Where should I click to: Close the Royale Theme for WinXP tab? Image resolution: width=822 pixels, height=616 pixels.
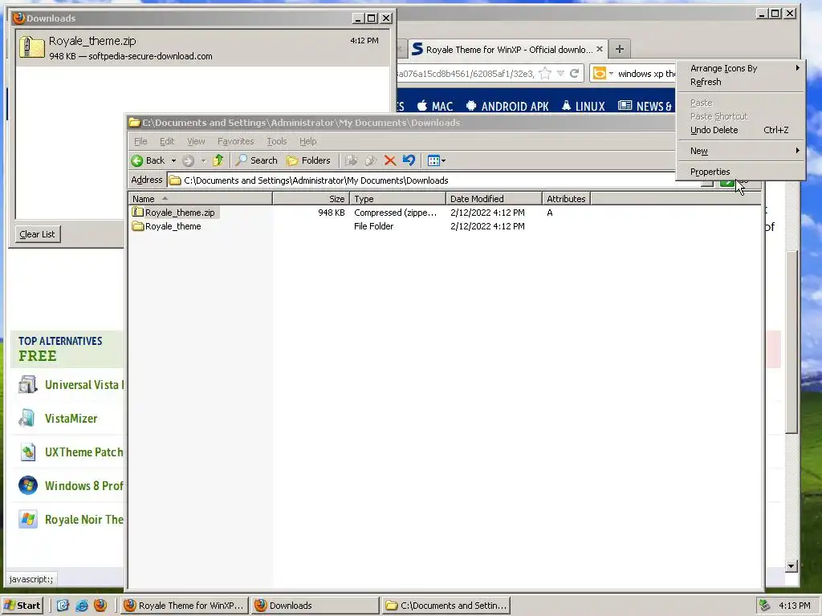[599, 49]
